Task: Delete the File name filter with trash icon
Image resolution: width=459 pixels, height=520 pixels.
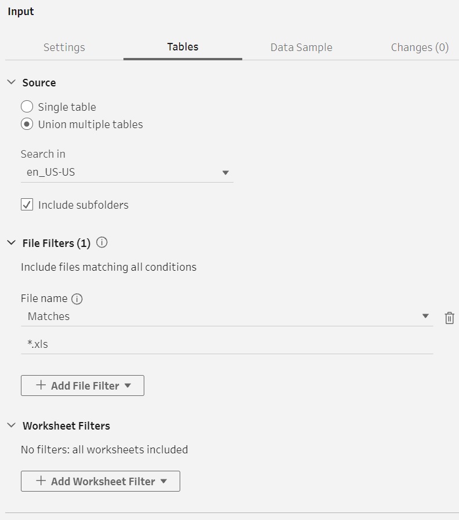Action: 449,318
